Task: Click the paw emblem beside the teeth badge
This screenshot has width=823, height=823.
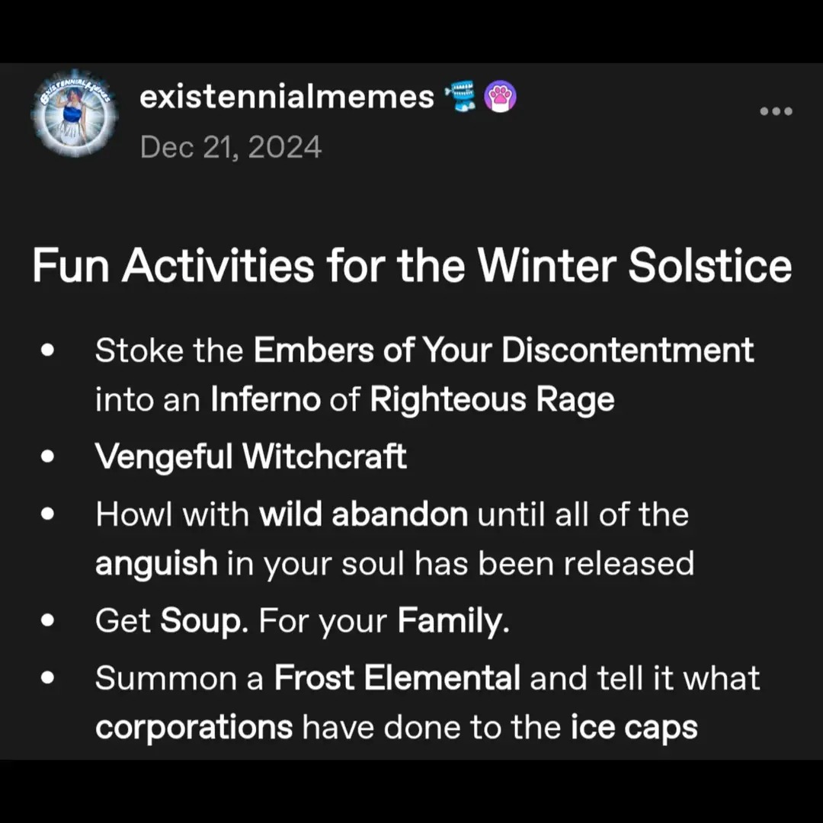Action: click(x=499, y=96)
